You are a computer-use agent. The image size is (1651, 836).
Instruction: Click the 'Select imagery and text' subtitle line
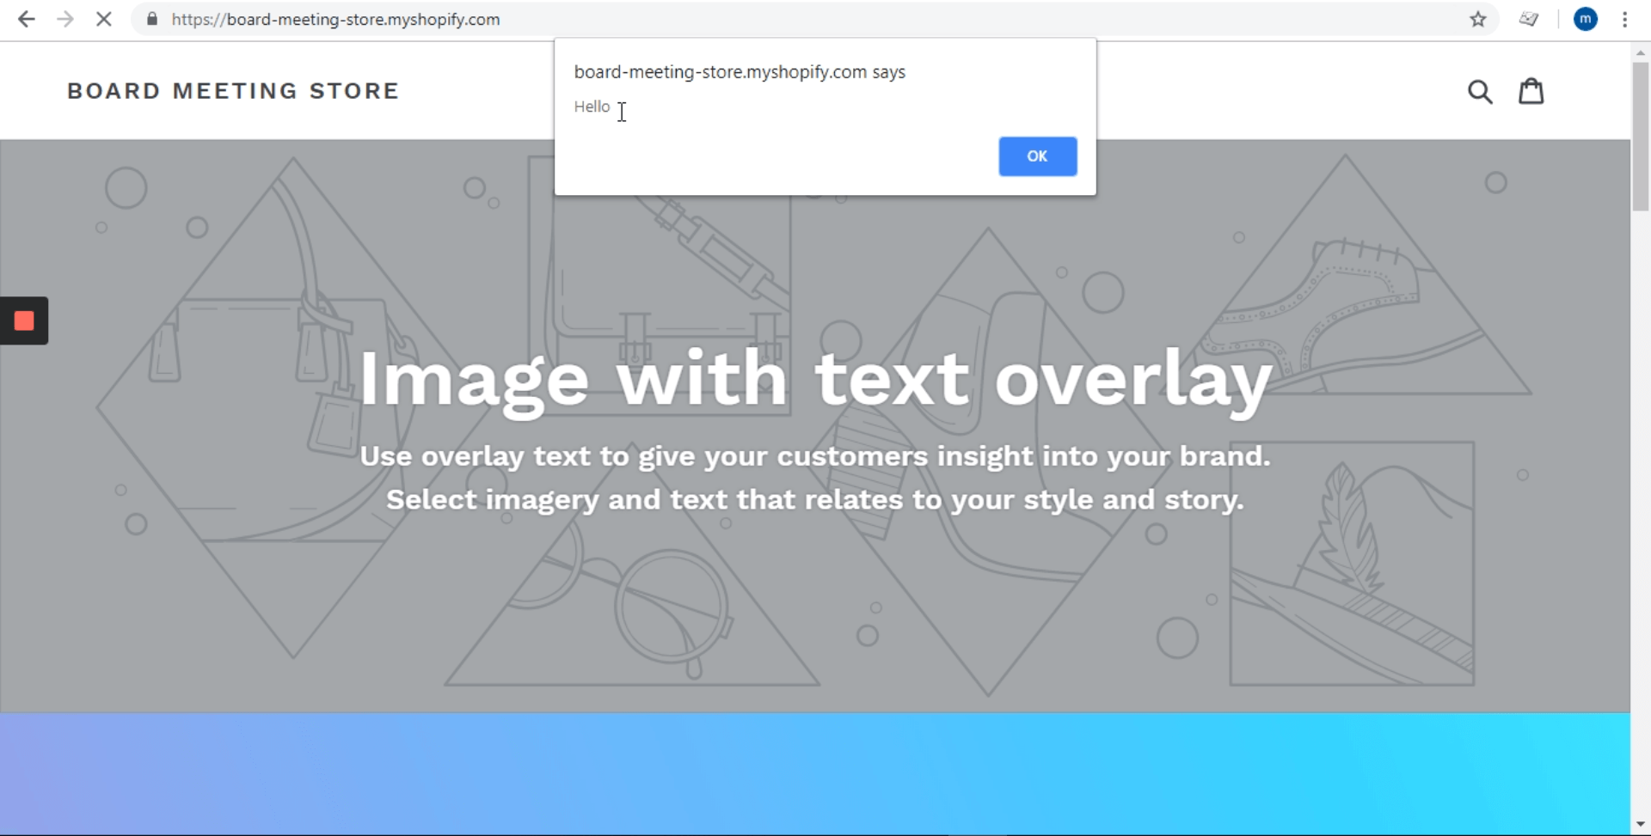(815, 499)
